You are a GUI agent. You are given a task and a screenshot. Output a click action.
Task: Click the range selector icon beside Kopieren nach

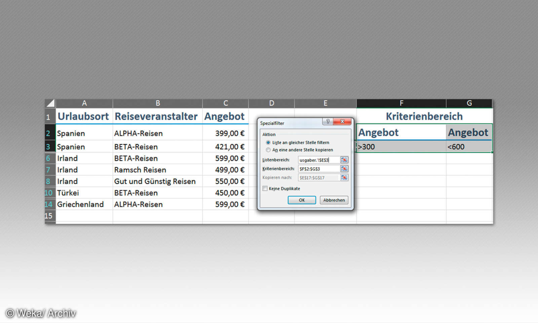pyautogui.click(x=344, y=178)
